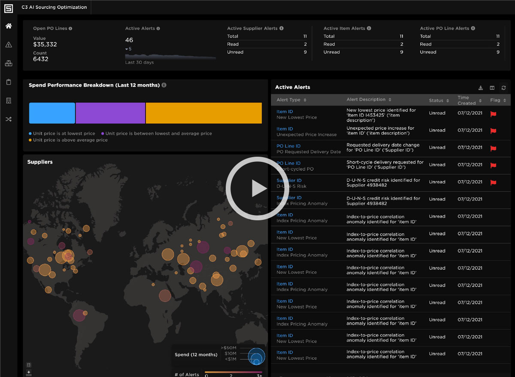Toggle flag on PO Requested Delivery Date alert

(x=493, y=148)
